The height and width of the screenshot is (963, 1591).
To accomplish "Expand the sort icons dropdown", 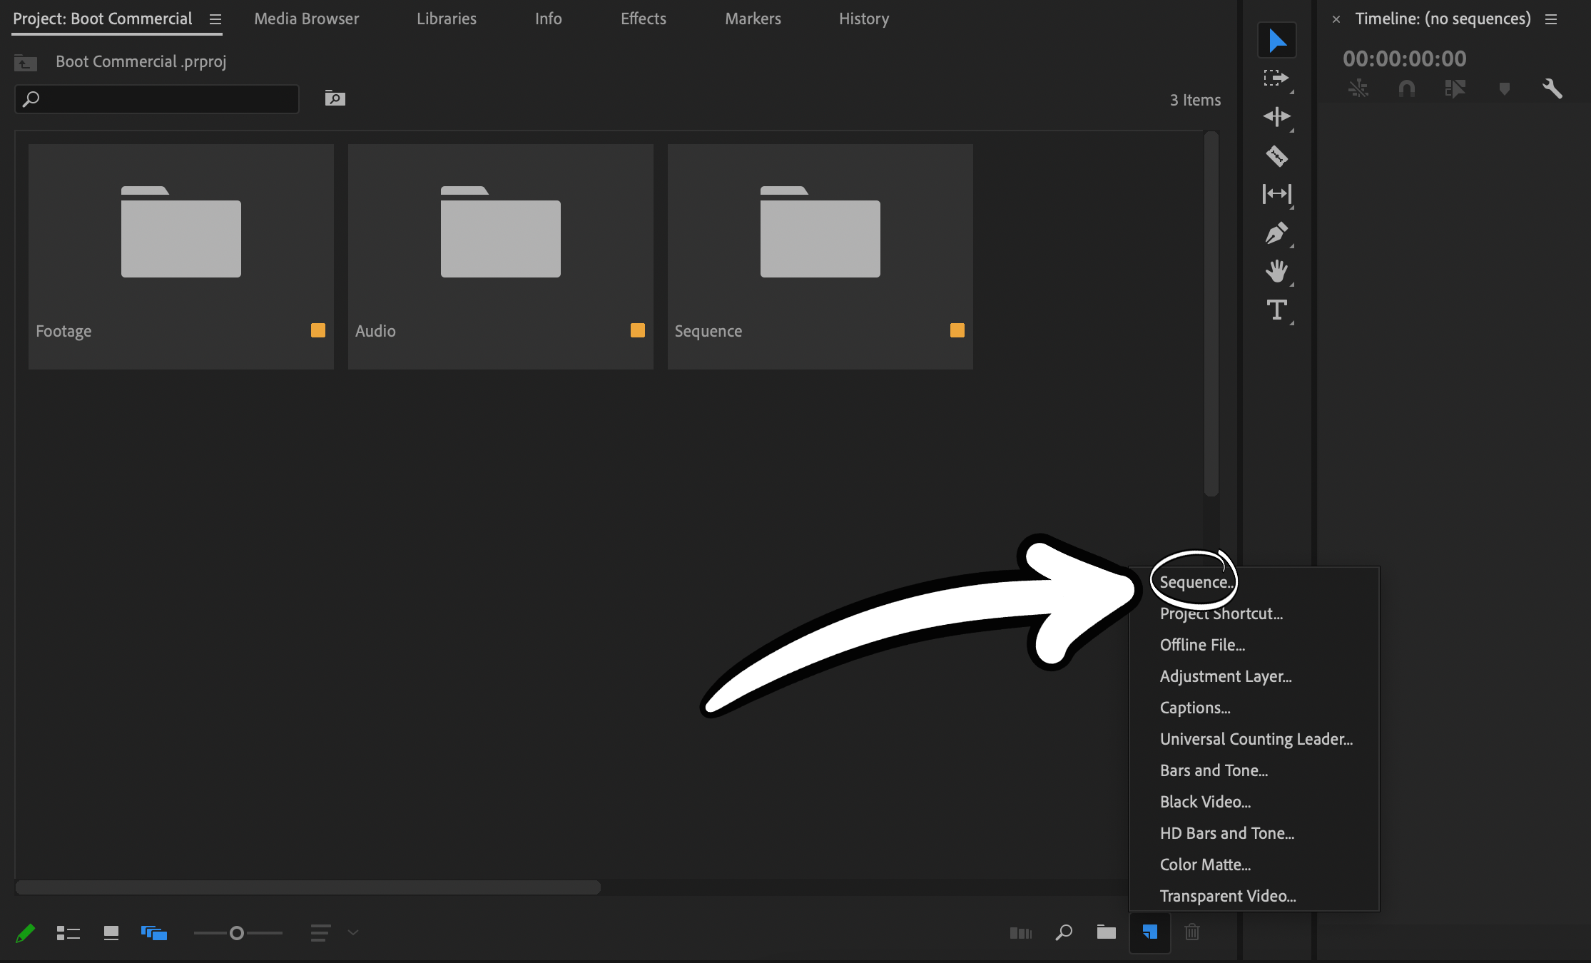I will click(353, 933).
